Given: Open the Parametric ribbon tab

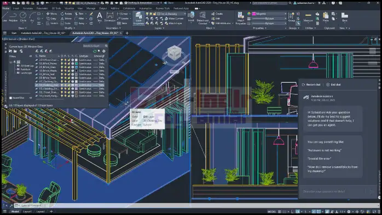Looking at the screenshot, I should point(42,8).
